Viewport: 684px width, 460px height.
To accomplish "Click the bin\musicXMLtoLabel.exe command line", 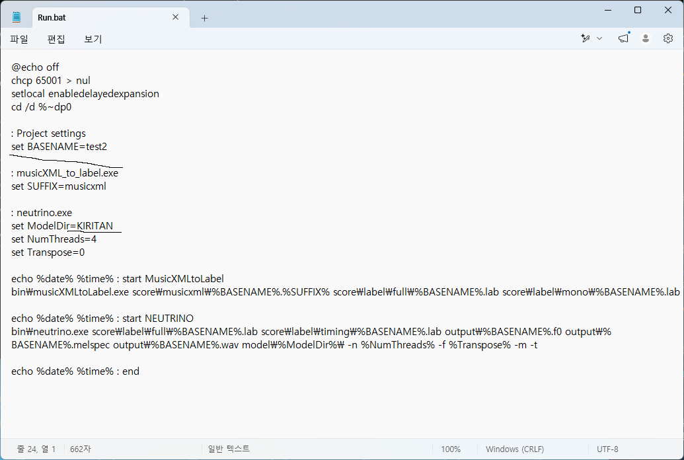I will tap(346, 292).
